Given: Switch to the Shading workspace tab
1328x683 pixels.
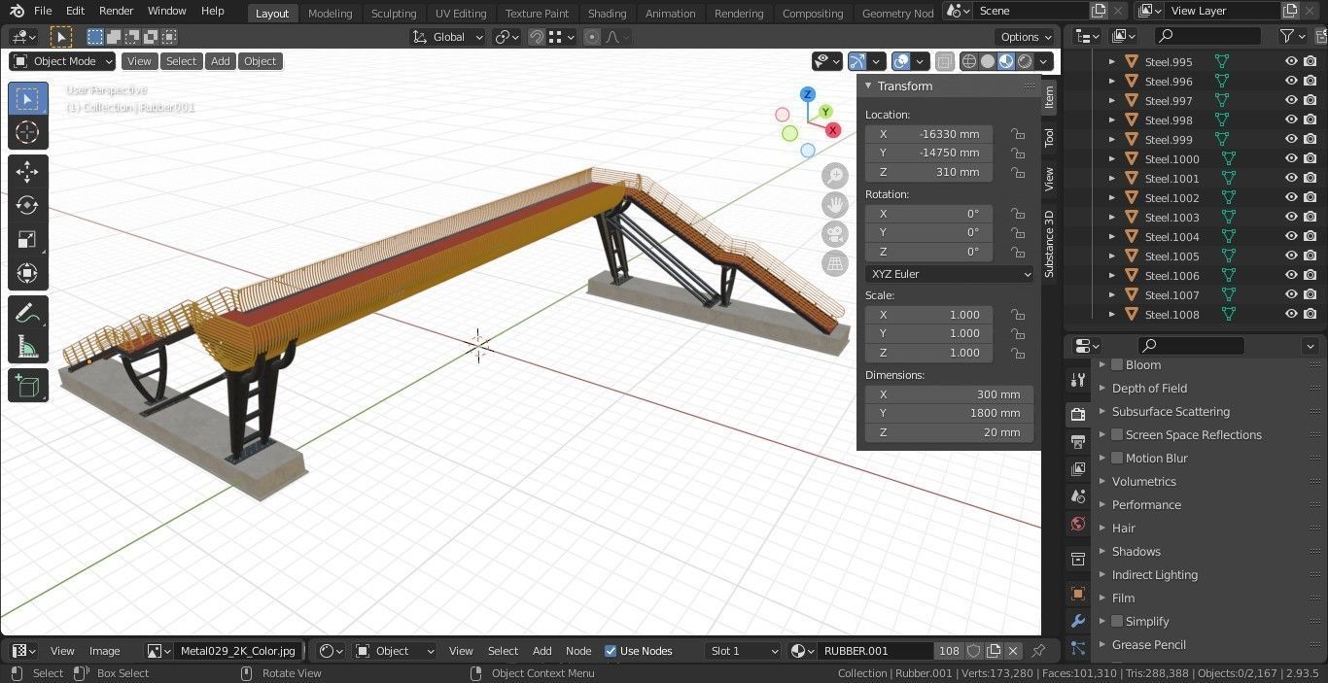Looking at the screenshot, I should 607,14.
